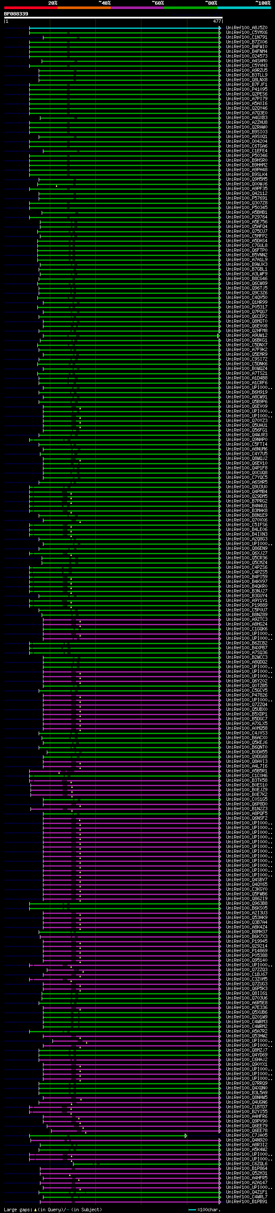Select hit label UniRef100_P41095
The width and height of the screenshot is (275, 1213).
[247, 89]
